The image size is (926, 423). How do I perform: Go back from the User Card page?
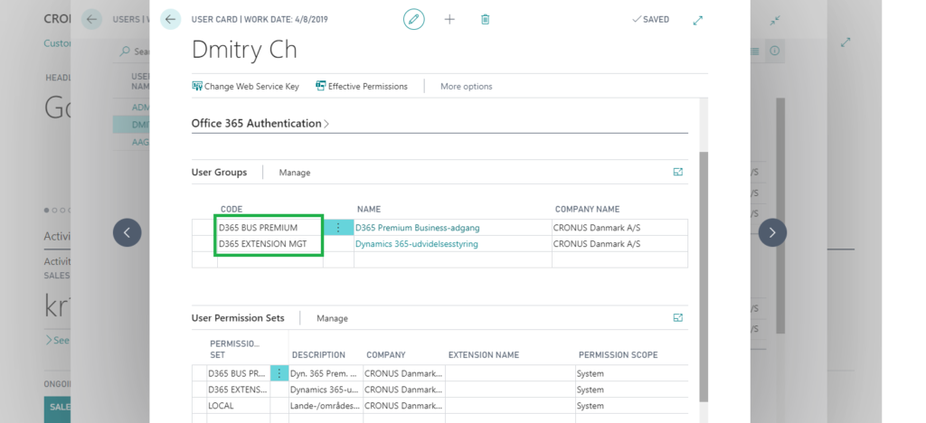click(171, 20)
